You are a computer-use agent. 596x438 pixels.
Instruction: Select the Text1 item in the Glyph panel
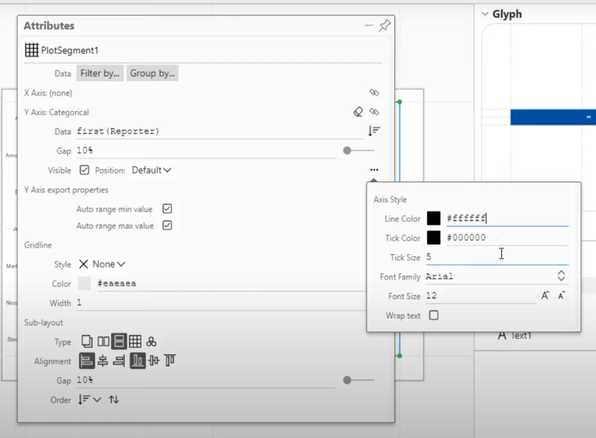(515, 335)
